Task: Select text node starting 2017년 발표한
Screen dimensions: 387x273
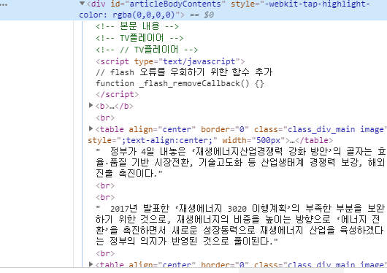Action: coord(240,225)
